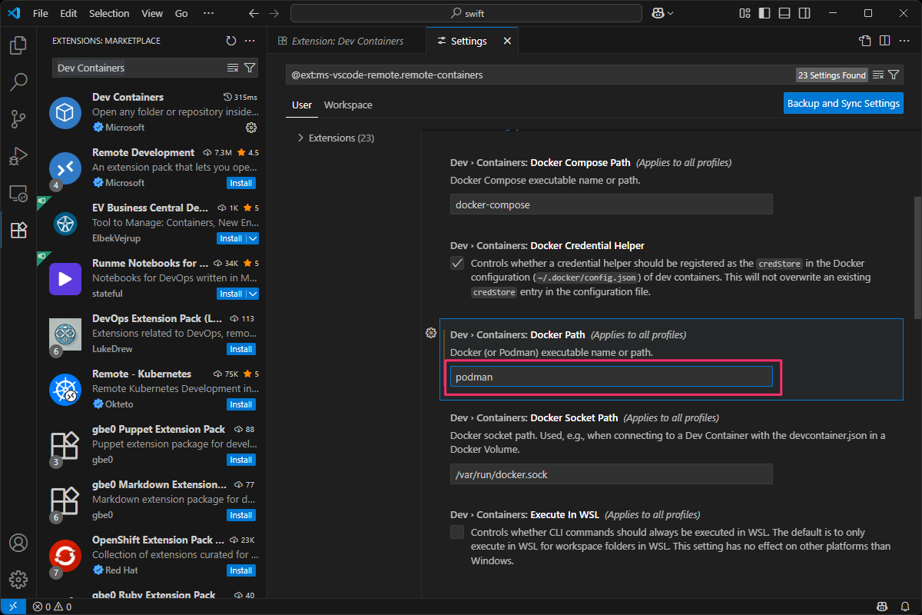This screenshot has width=922, height=615.
Task: Open Dev Containers extension manage gear
Action: pos(250,128)
